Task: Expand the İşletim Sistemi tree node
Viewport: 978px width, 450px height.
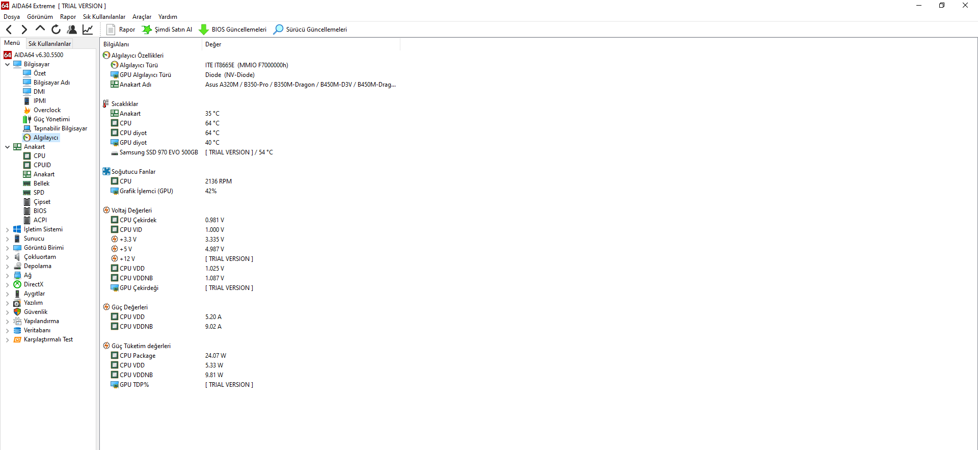Action: [7, 229]
